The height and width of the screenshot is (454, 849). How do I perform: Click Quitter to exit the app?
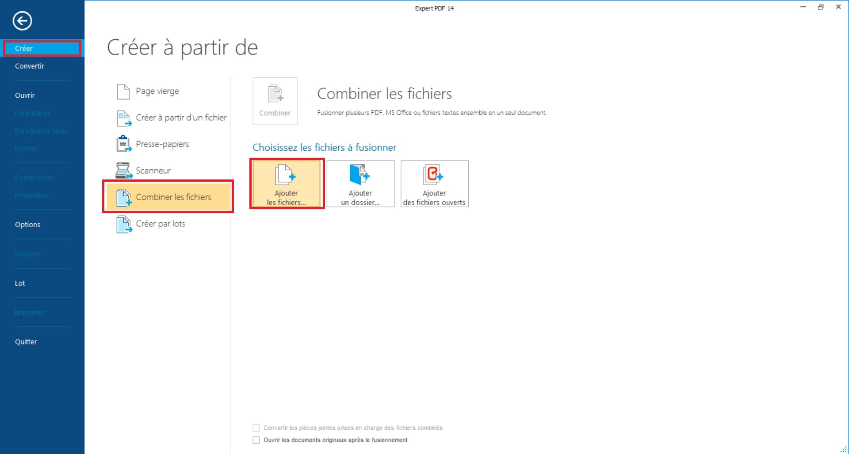coord(26,342)
